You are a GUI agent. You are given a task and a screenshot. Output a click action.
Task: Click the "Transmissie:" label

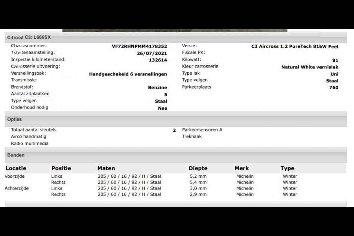pyautogui.click(x=24, y=80)
